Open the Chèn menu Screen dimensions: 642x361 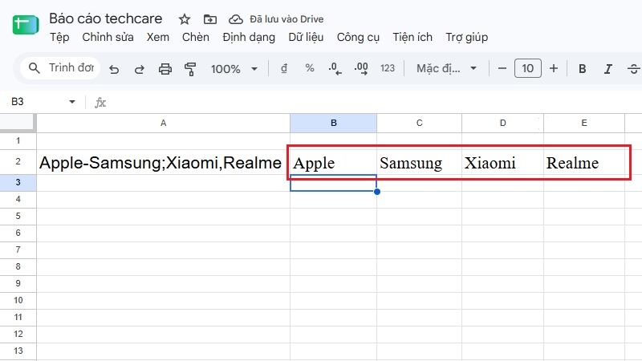pyautogui.click(x=195, y=37)
